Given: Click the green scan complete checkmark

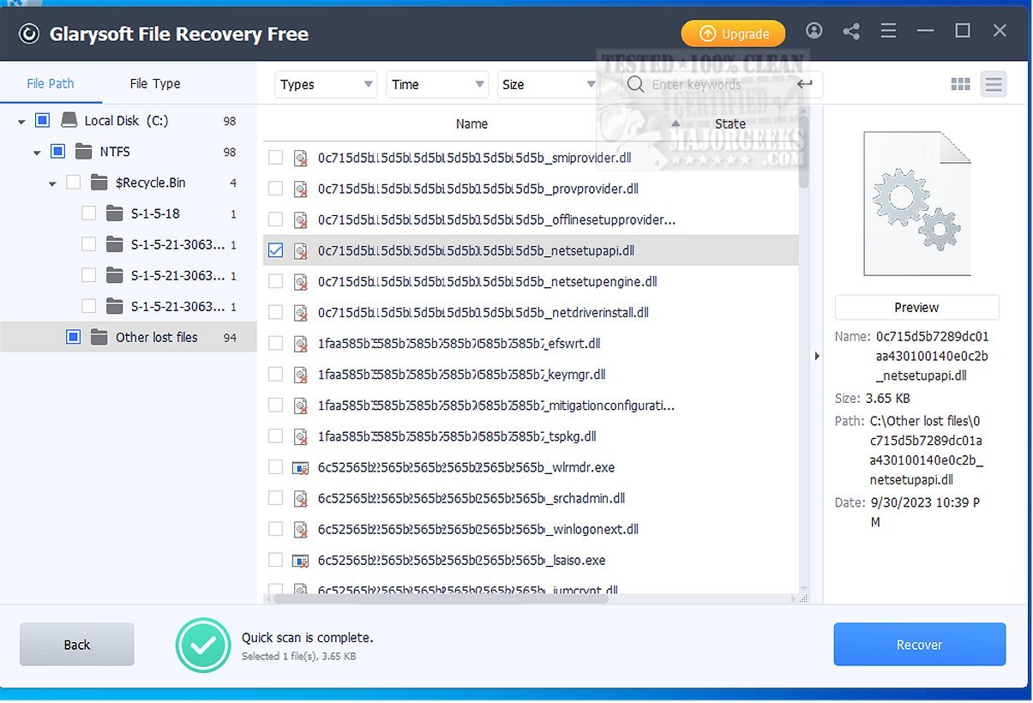Looking at the screenshot, I should click(203, 645).
